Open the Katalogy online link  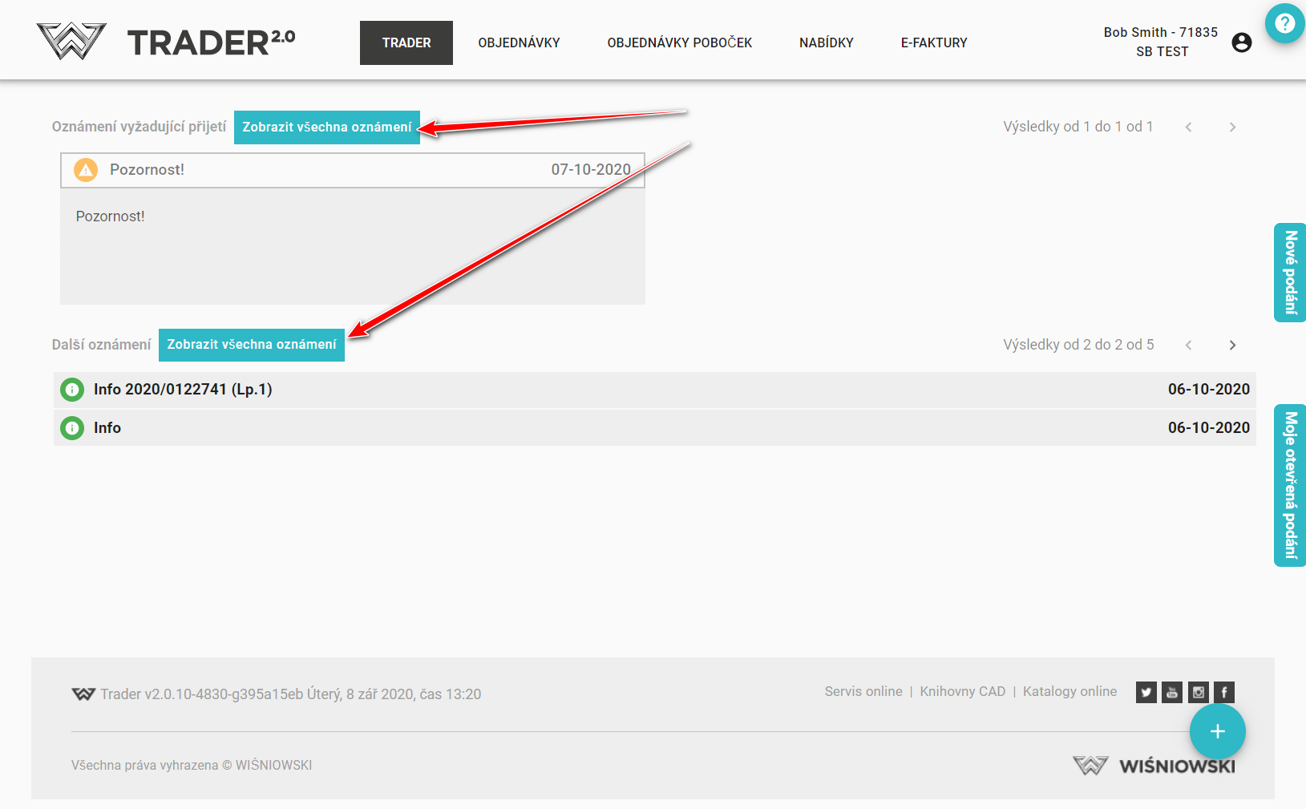1069,691
